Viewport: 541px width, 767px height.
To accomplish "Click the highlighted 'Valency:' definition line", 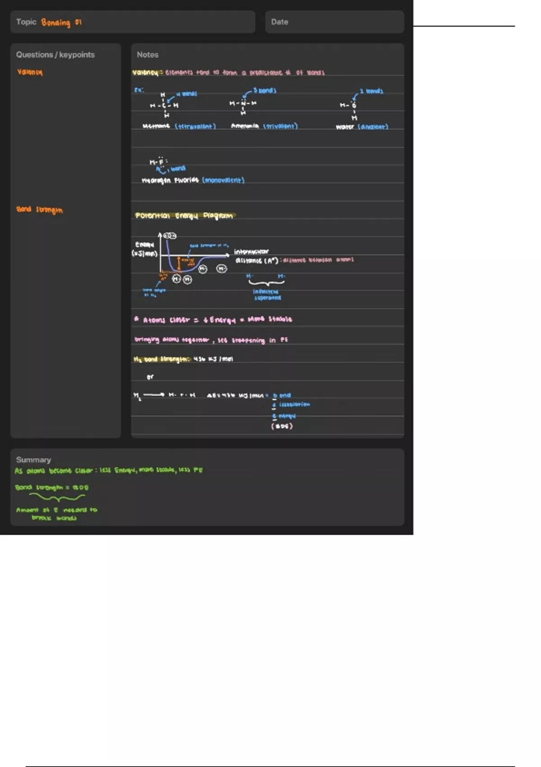I will pos(228,73).
